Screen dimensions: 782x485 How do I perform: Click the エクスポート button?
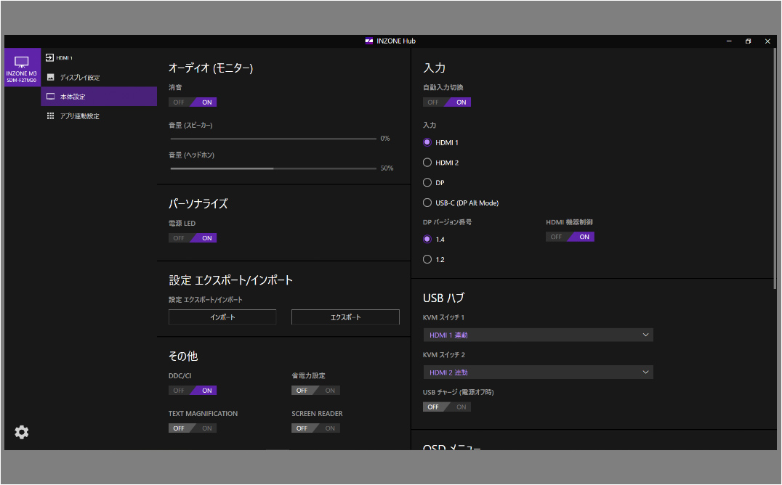345,317
